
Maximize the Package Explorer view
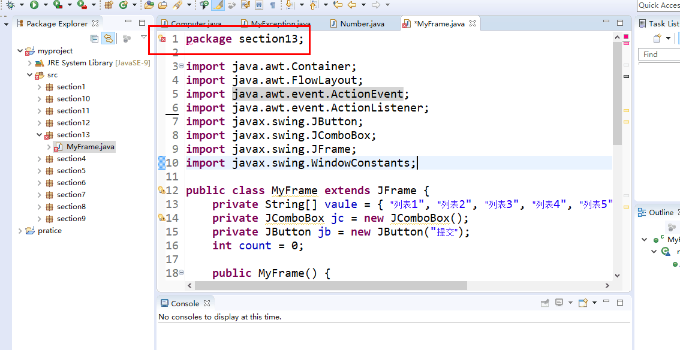(142, 23)
